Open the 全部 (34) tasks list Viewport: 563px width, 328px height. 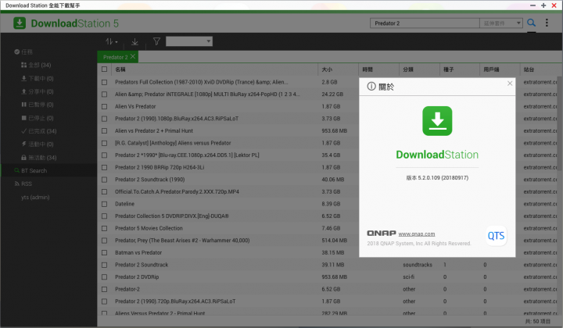coord(36,65)
